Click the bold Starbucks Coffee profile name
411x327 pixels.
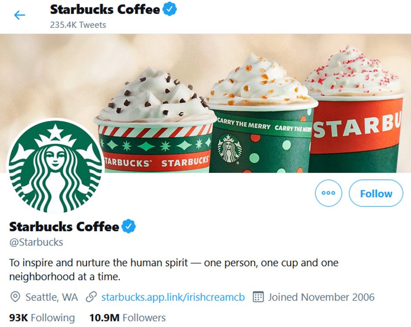64,227
